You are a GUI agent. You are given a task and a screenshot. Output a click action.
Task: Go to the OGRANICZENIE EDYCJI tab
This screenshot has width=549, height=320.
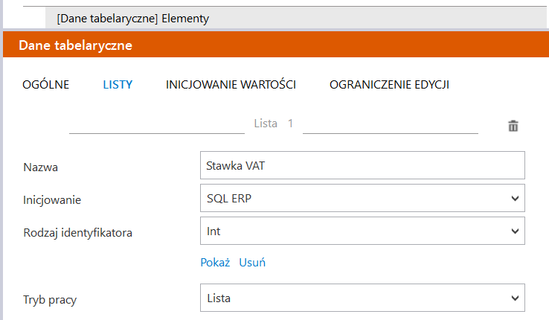[389, 85]
